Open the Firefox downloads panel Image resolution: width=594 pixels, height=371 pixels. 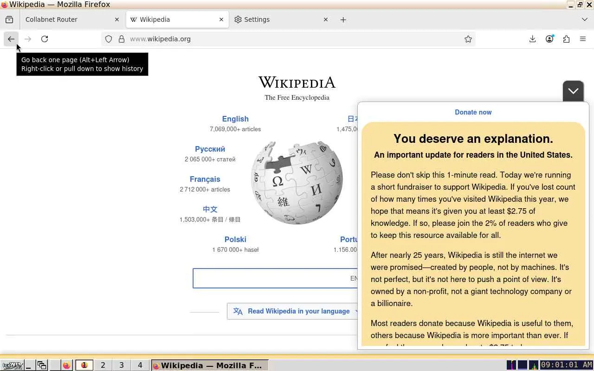click(x=533, y=39)
